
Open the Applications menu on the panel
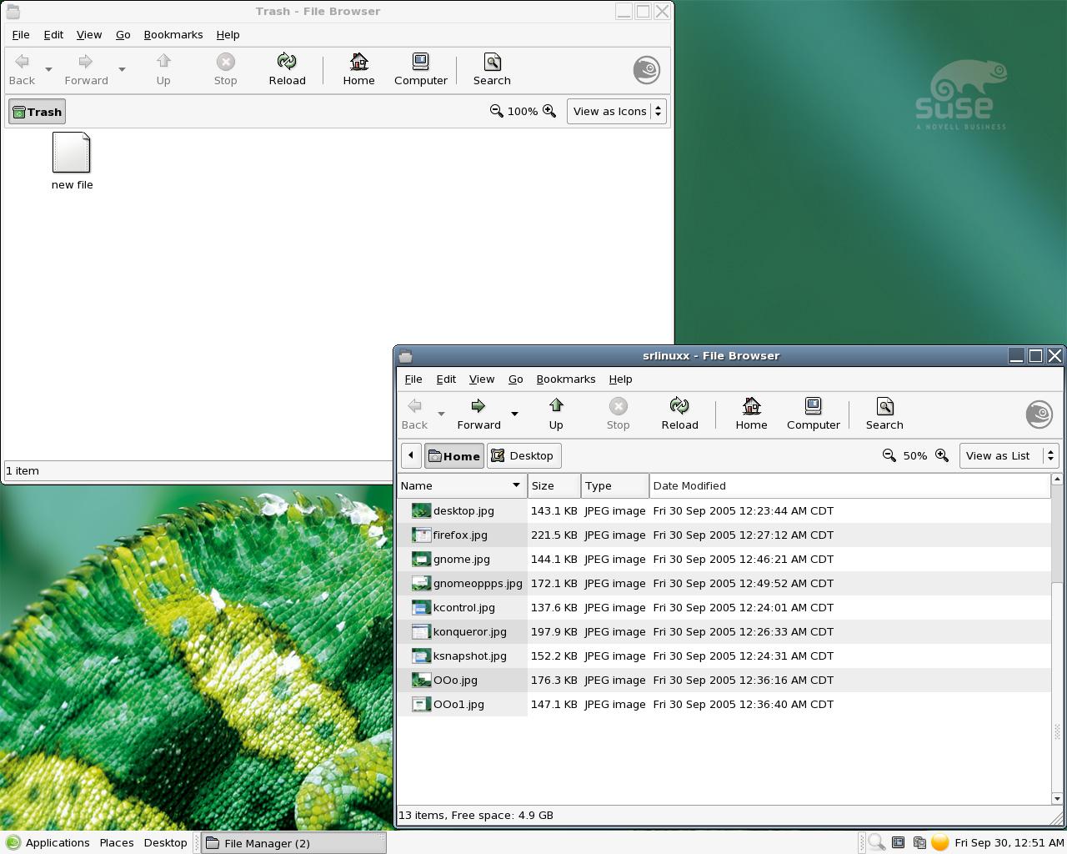pos(48,842)
